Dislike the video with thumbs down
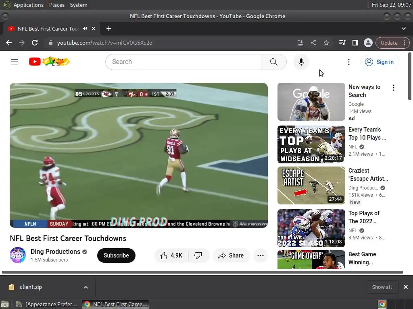Image resolution: width=413 pixels, height=309 pixels. coord(198,255)
